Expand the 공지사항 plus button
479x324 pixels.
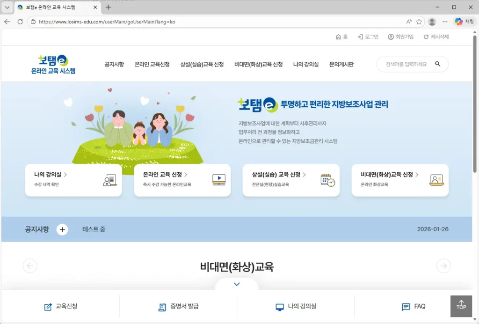point(62,229)
